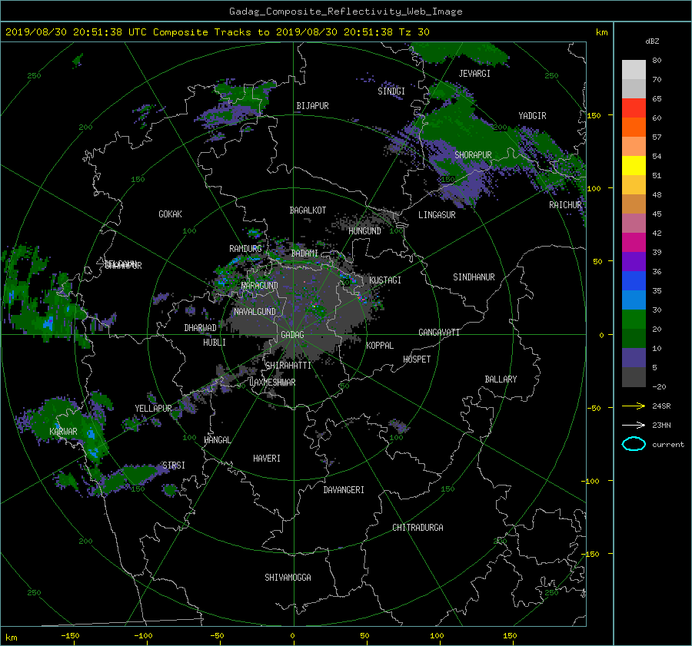
Task: Click the RAICHUR city label
Action: [x=565, y=205]
